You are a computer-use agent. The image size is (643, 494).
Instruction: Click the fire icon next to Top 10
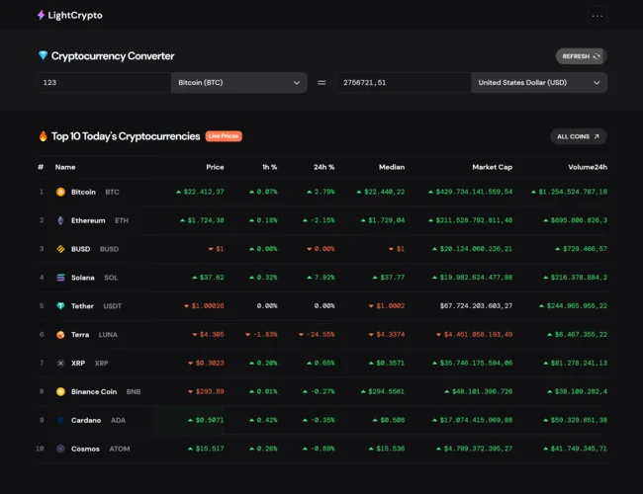[44, 136]
